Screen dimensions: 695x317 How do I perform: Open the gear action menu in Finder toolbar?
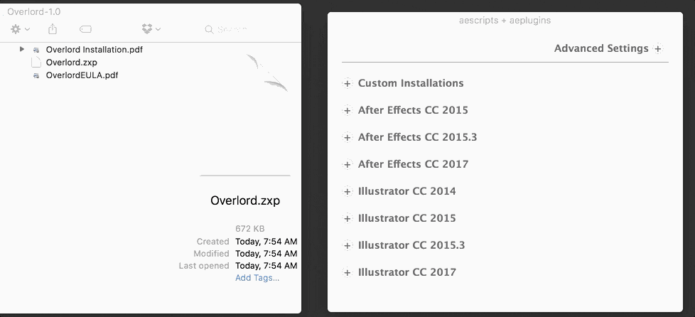coord(20,29)
